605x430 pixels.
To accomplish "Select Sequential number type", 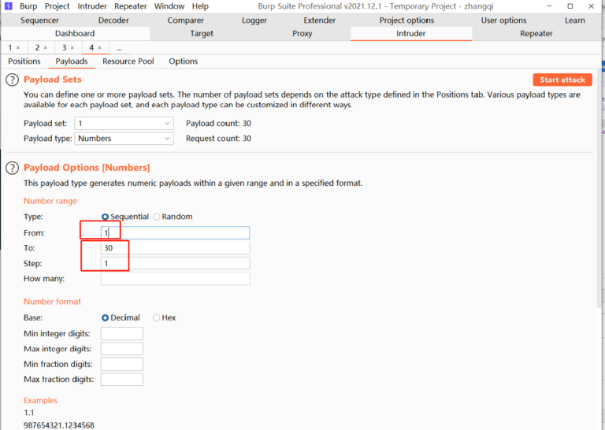I will click(x=106, y=217).
